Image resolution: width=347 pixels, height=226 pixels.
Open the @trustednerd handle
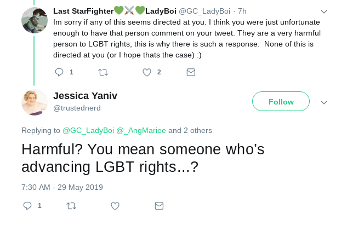click(x=77, y=108)
